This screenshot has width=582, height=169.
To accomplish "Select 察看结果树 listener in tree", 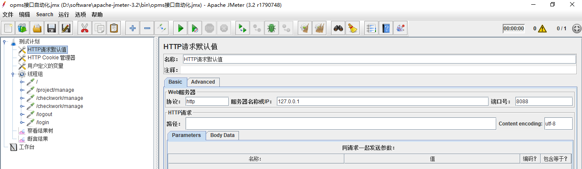I will [x=40, y=131].
